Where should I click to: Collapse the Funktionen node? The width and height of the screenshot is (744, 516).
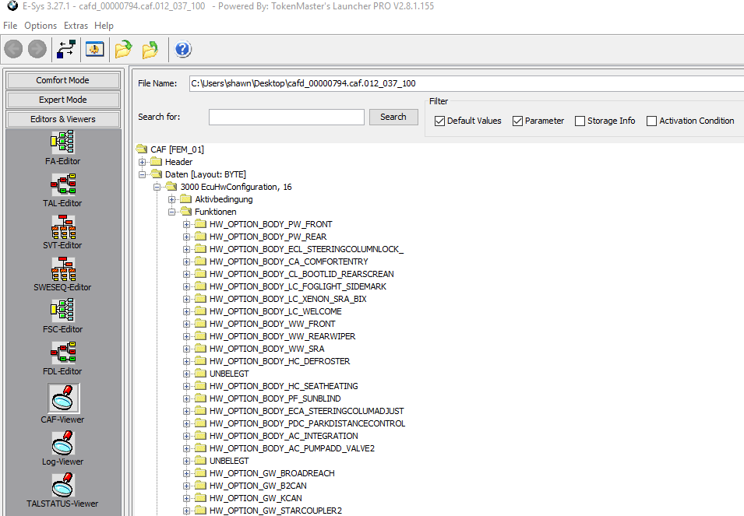point(171,212)
